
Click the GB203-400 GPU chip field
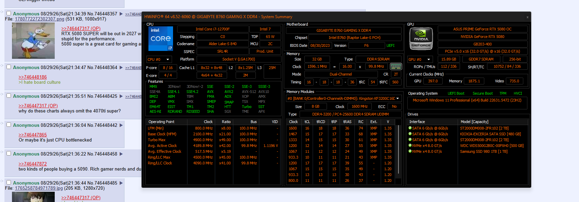tap(483, 44)
